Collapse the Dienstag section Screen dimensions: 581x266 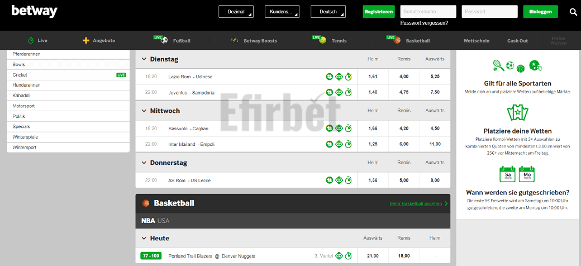[x=144, y=59]
